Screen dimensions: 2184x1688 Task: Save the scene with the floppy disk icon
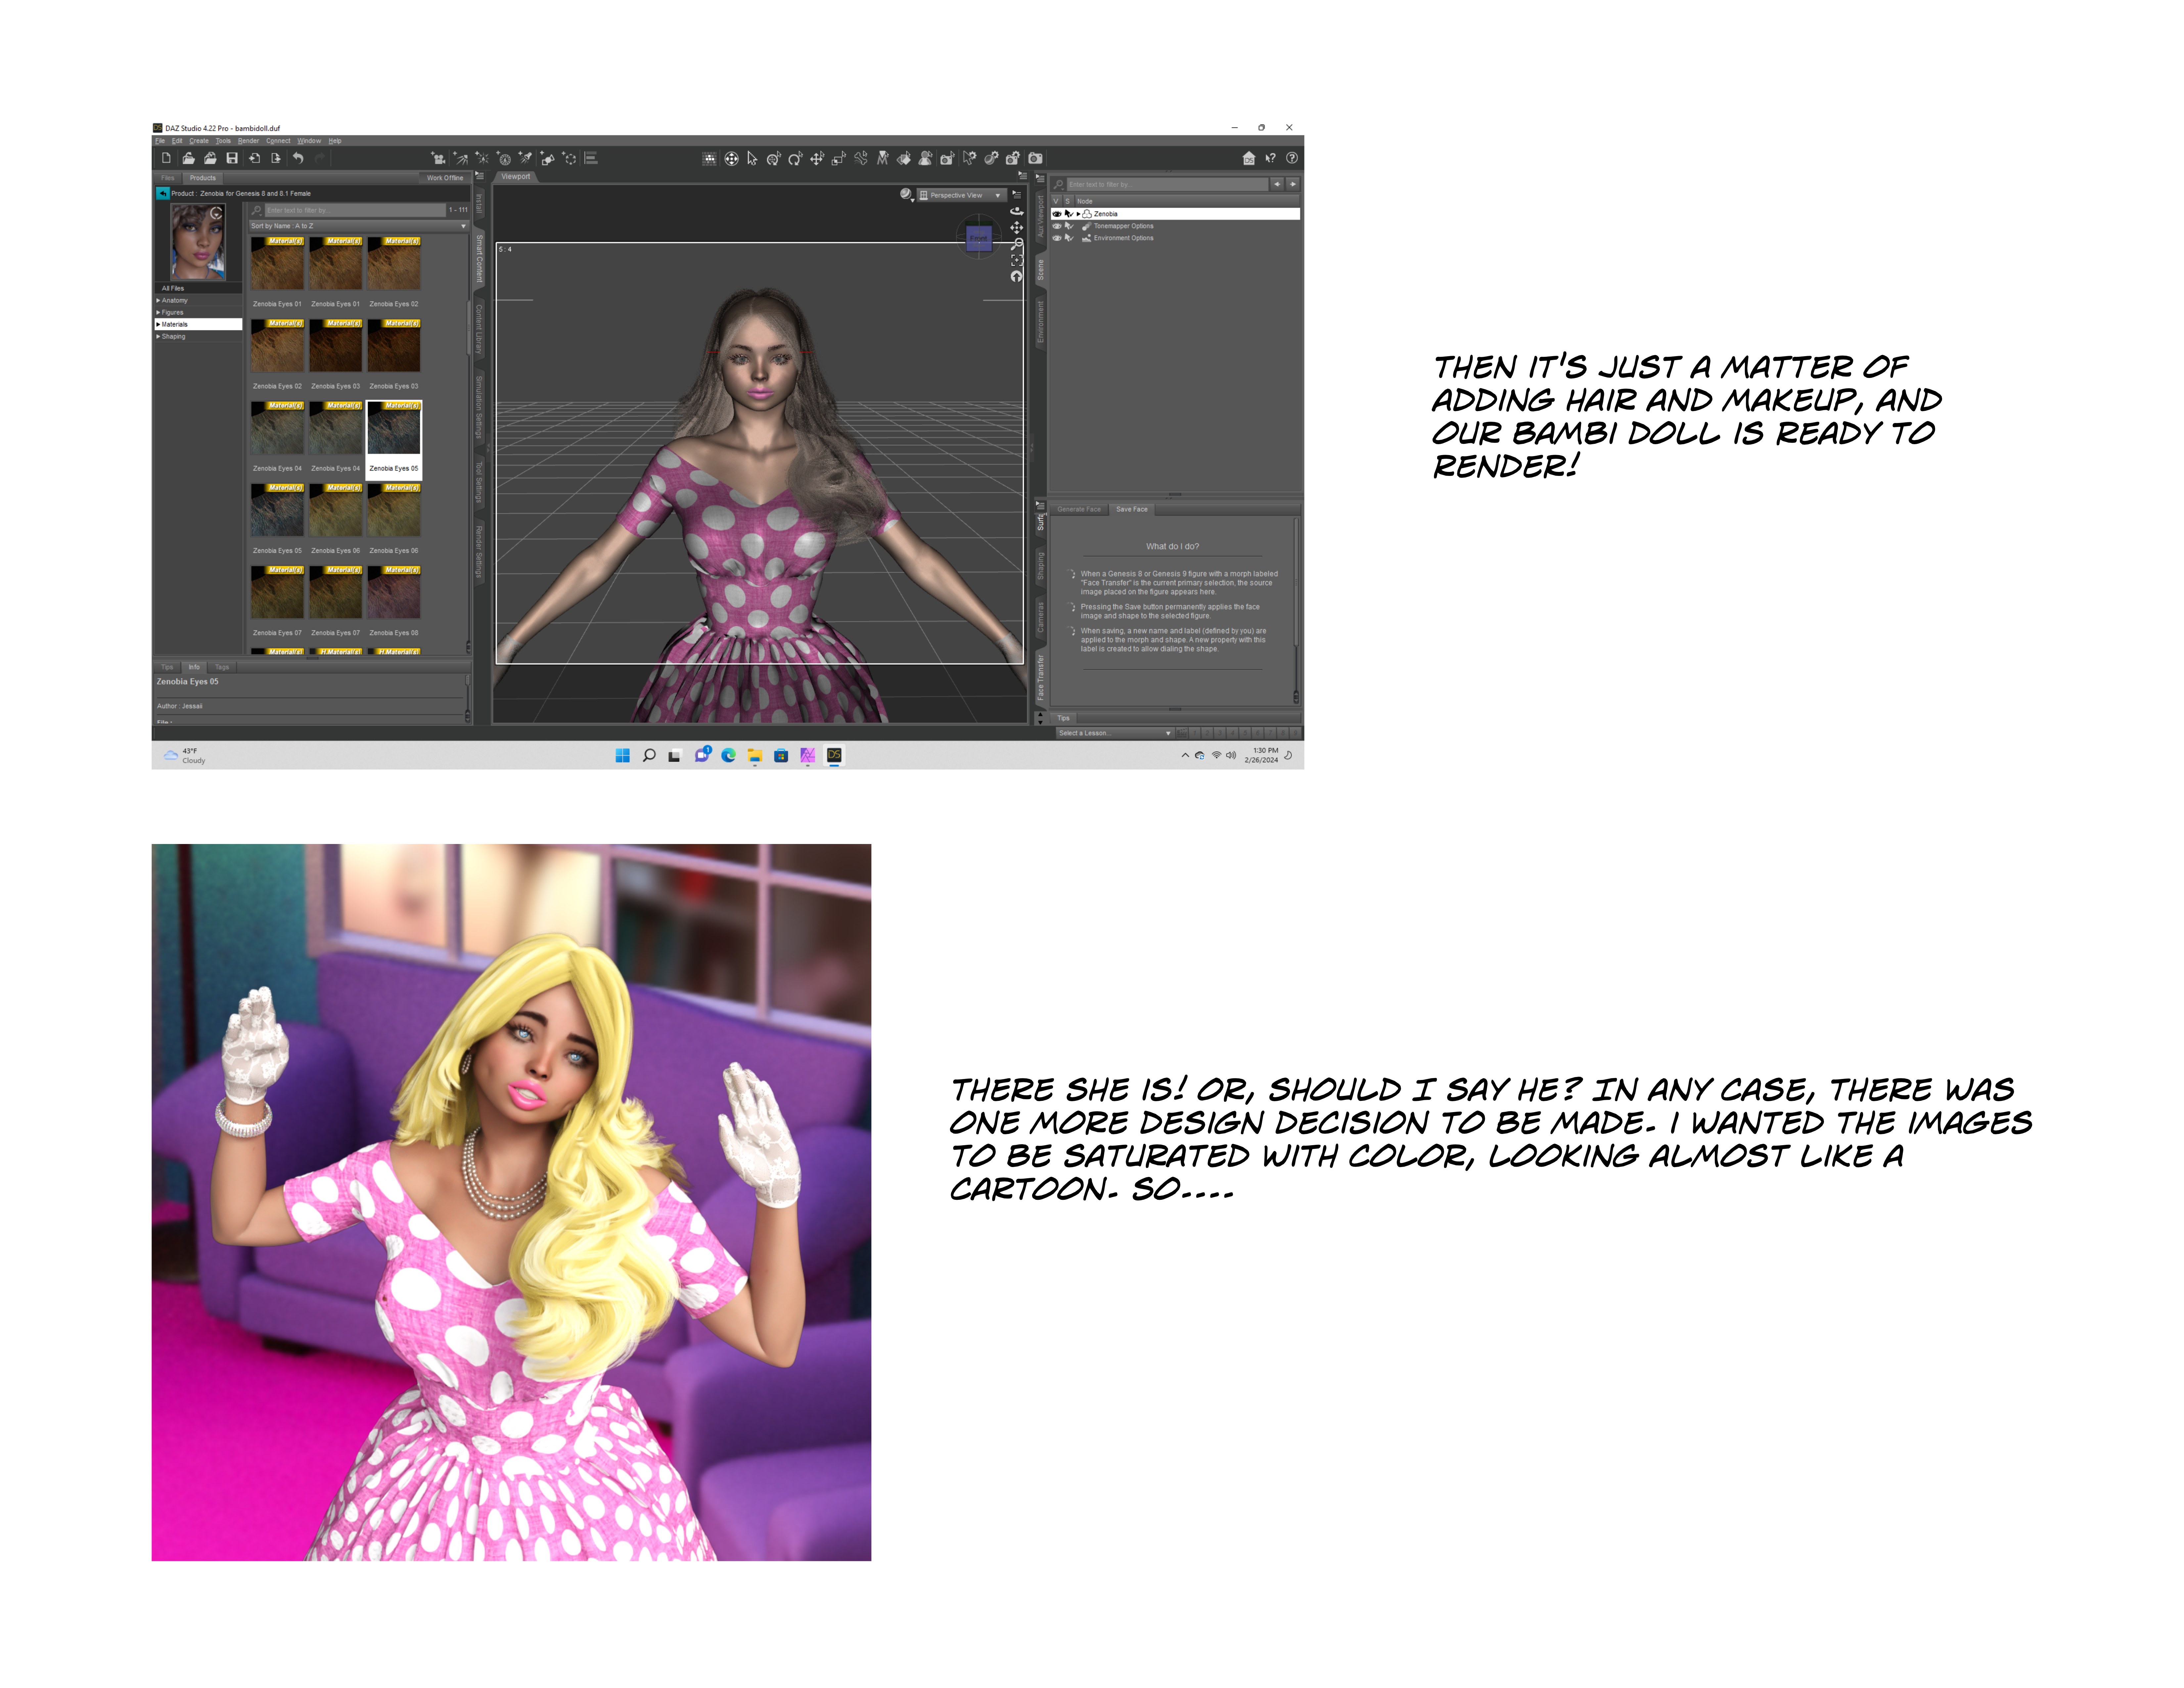[x=232, y=158]
